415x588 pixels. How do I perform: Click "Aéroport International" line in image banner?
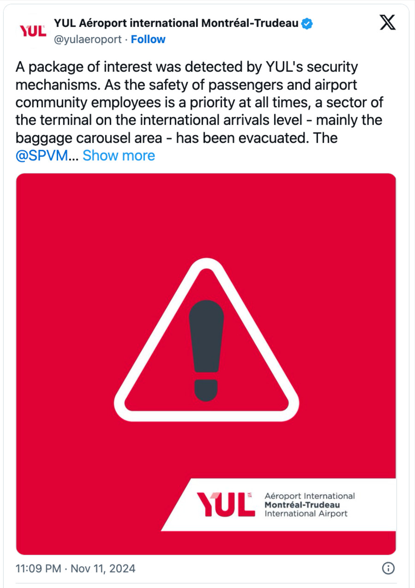pos(309,496)
